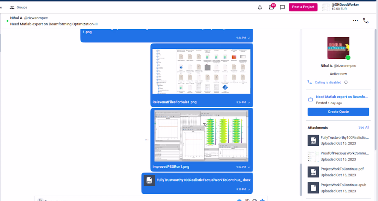Image resolution: width=378 pixels, height=201 pixels.
Task: Open the projects icon with badge 18
Action: click(x=271, y=7)
